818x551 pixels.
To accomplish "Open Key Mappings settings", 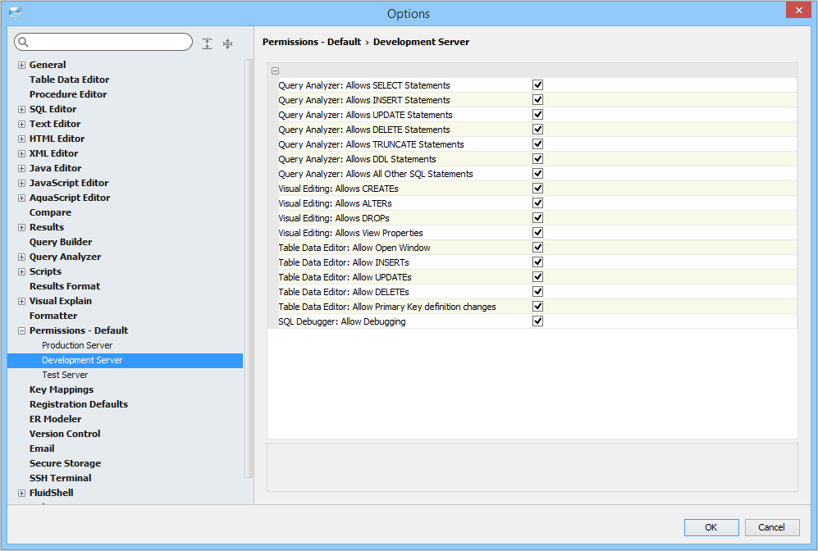I will pos(61,389).
